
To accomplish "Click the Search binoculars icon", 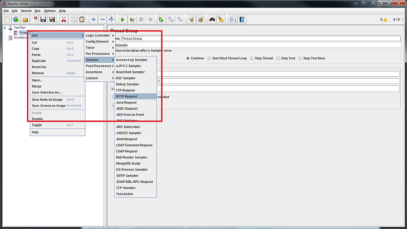I will [212, 19].
